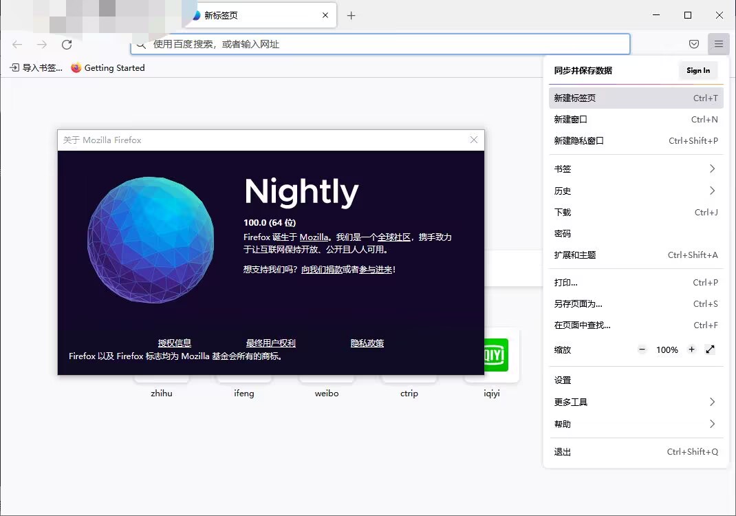Open the hamburger application menu

pyautogui.click(x=719, y=44)
